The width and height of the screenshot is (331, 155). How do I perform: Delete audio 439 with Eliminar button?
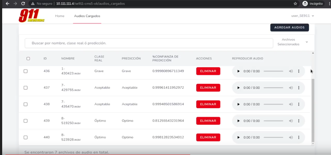pyautogui.click(x=208, y=121)
